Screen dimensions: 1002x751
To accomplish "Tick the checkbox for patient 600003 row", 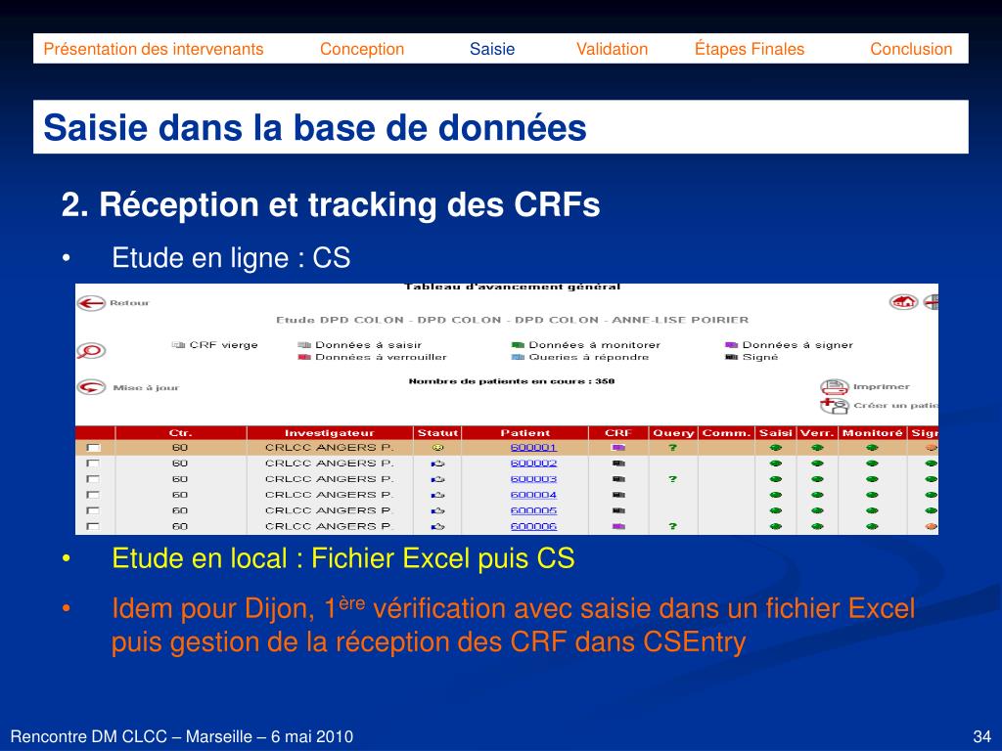I will (x=93, y=479).
